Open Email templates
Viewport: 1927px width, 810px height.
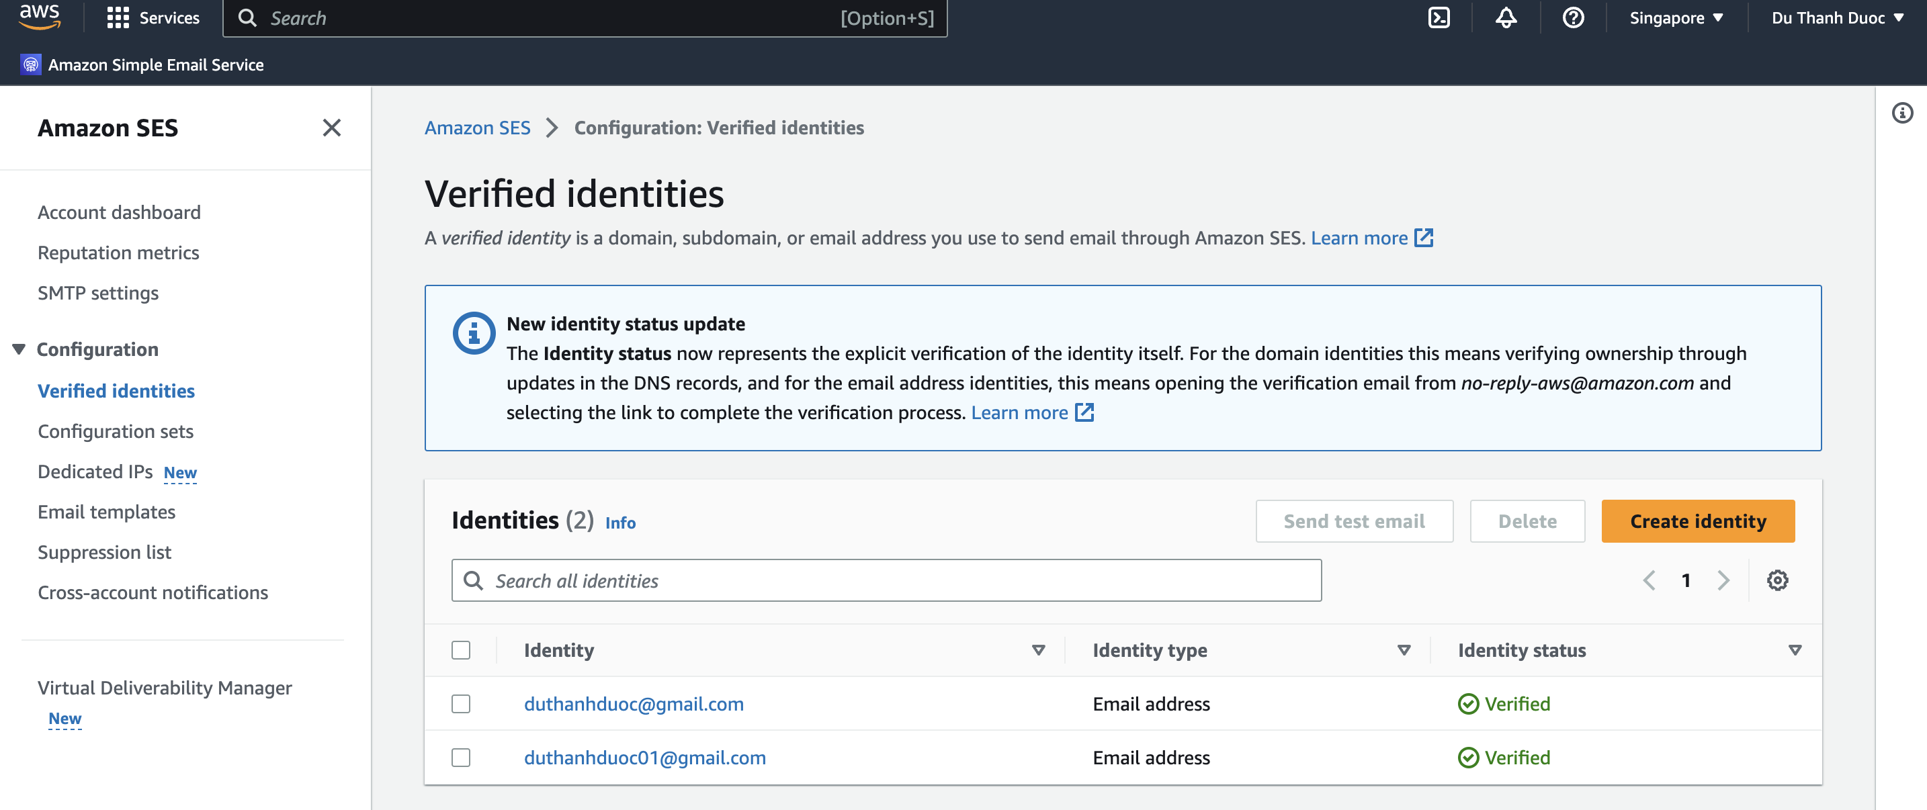[106, 512]
